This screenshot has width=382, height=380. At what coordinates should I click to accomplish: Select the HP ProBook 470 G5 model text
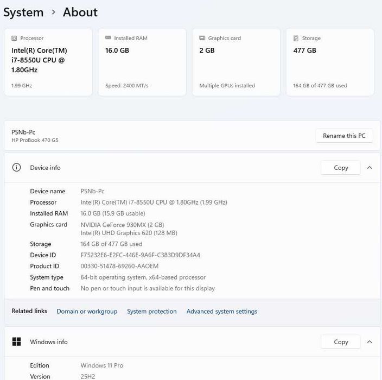coord(35,140)
